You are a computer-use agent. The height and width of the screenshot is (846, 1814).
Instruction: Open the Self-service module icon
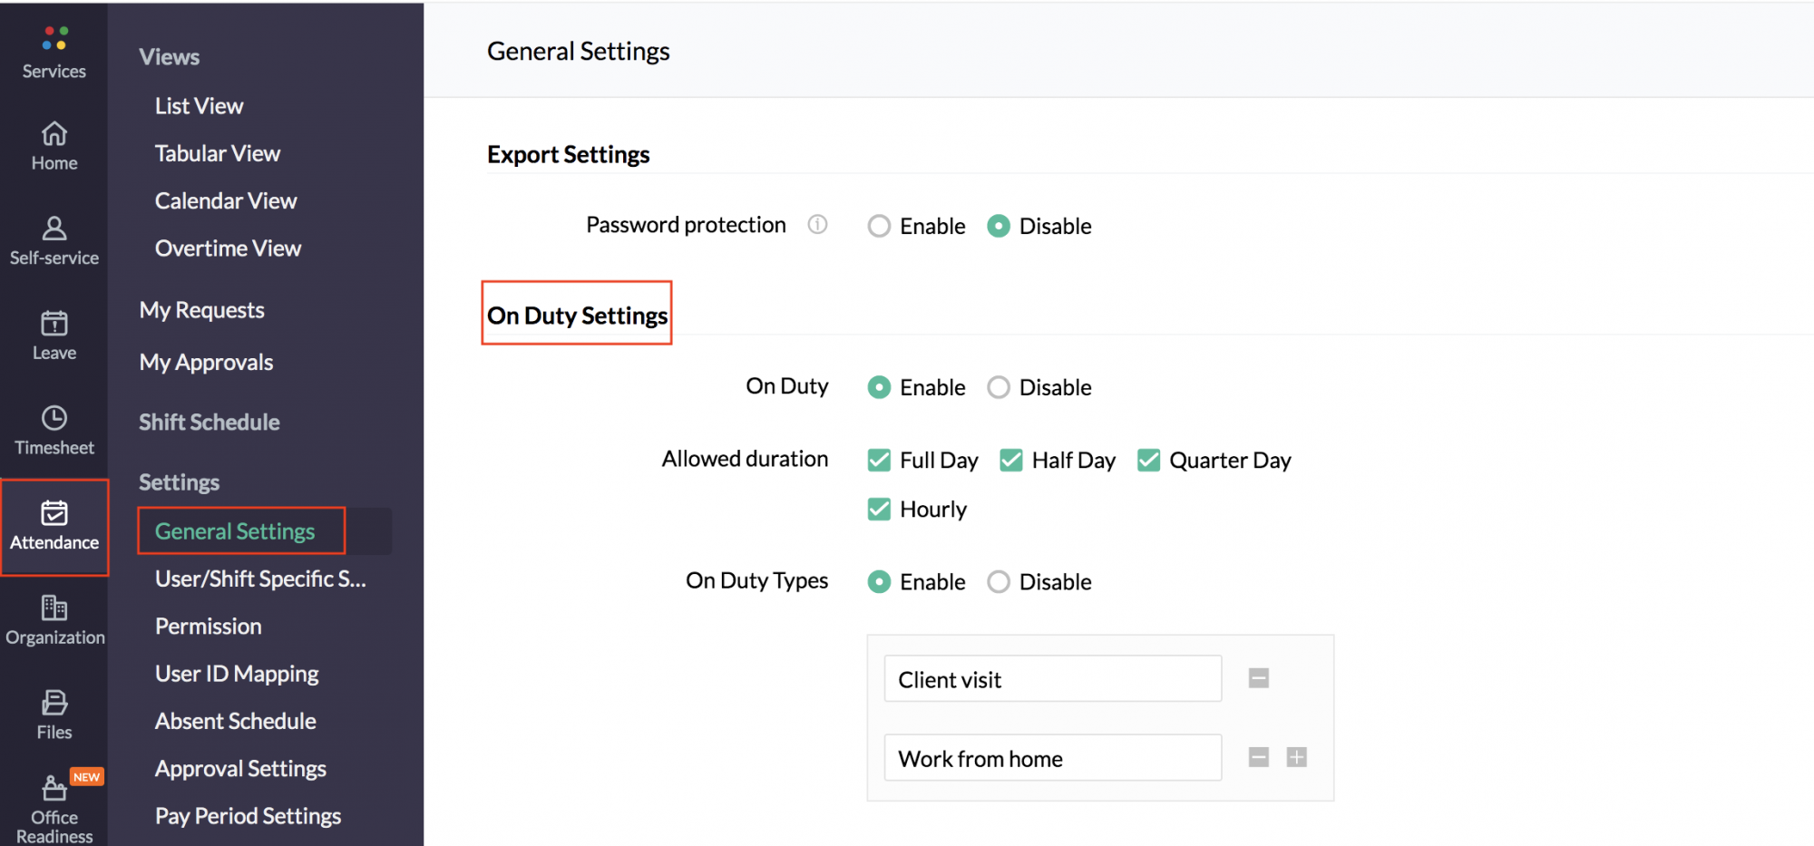pyautogui.click(x=54, y=229)
